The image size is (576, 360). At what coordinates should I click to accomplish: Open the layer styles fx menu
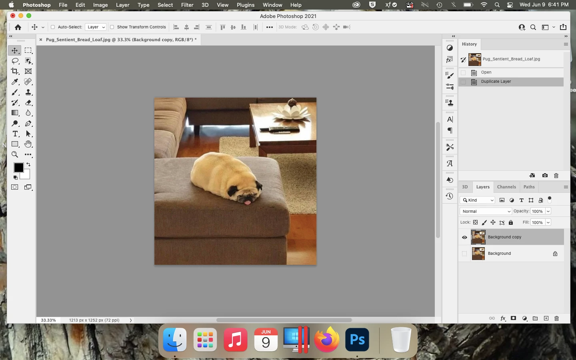503,318
